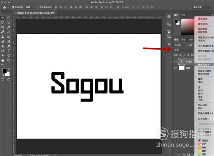This screenshot has width=214, height=156.
Task: Select the Lasso tool
Action: pos(3,23)
